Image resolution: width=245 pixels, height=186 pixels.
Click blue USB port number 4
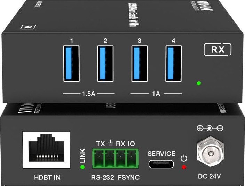tap(173, 63)
